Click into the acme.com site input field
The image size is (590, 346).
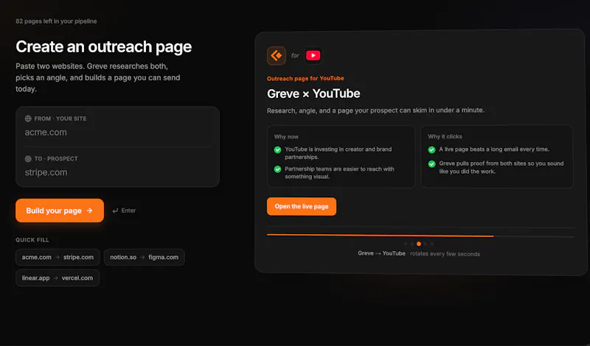pos(117,133)
